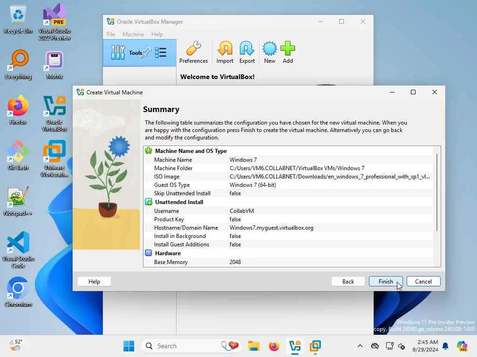Image resolution: width=477 pixels, height=357 pixels.
Task: Cancel the Create Virtual Machine wizard
Action: [x=423, y=281]
